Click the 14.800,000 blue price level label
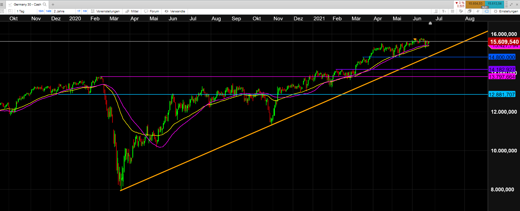This screenshot has height=211, width=520. pos(502,57)
